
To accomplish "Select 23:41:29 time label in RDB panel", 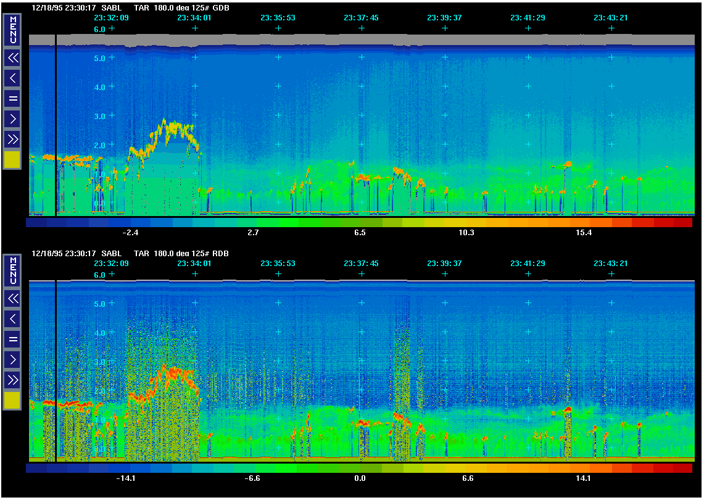I will [528, 264].
